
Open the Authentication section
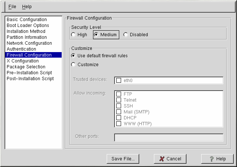(x=21, y=49)
